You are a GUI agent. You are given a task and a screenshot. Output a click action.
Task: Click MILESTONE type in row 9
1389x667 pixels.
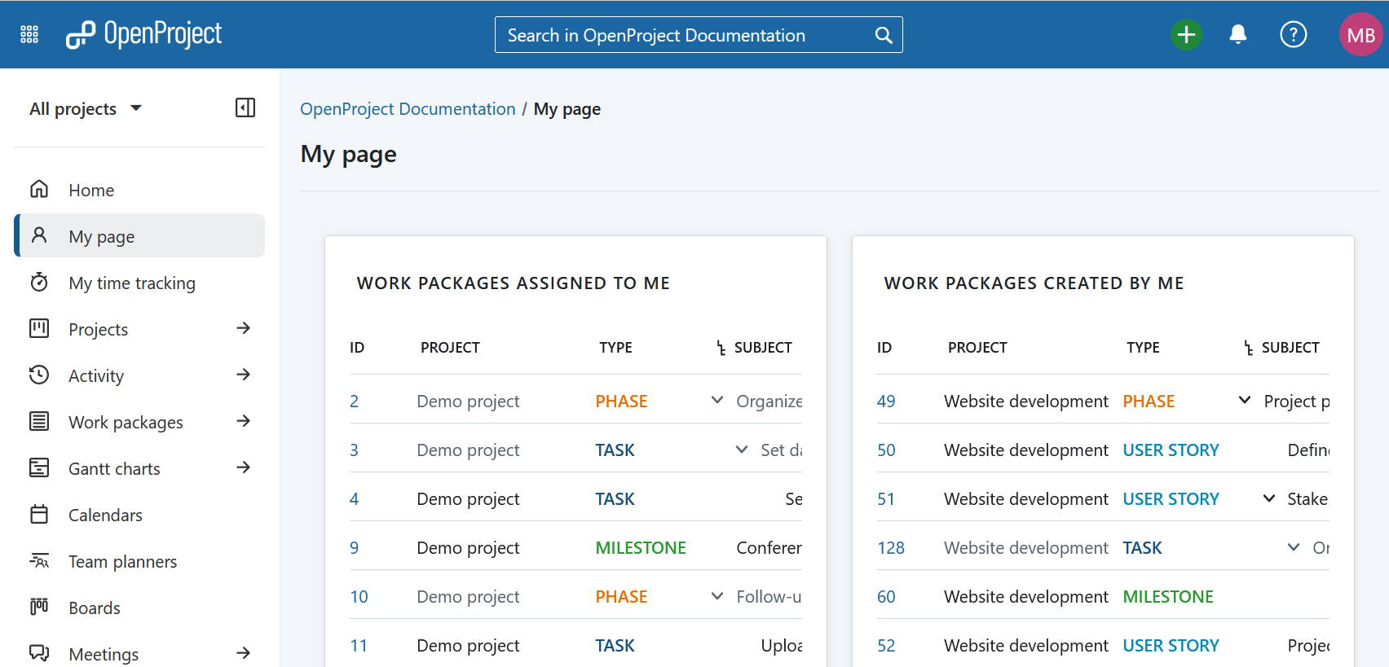coord(641,547)
